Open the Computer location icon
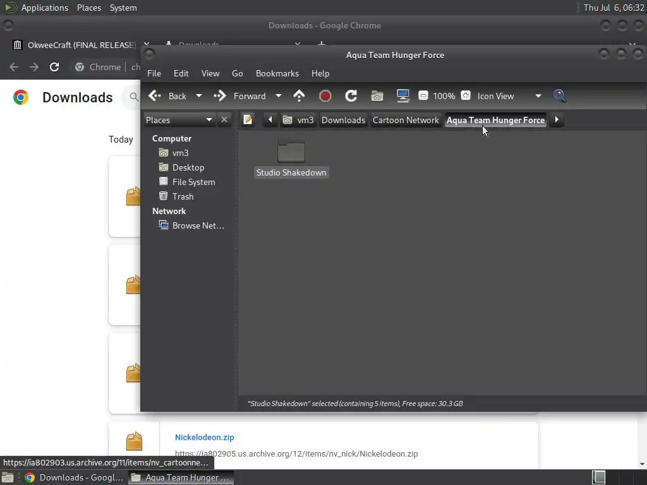The width and height of the screenshot is (647, 485). tap(403, 96)
